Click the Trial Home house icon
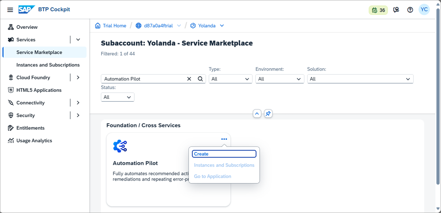This screenshot has width=441, height=213. [98, 26]
